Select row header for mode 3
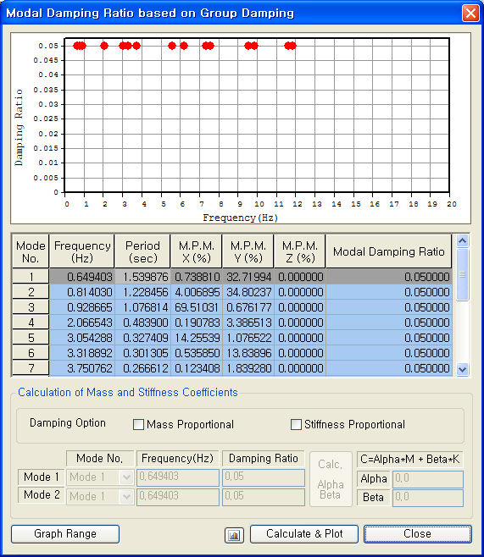The width and height of the screenshot is (484, 557). click(x=31, y=307)
